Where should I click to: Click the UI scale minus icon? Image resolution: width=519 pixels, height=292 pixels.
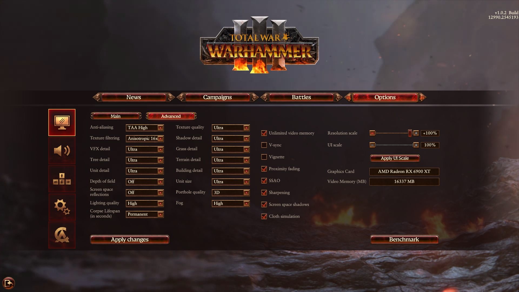click(x=372, y=145)
